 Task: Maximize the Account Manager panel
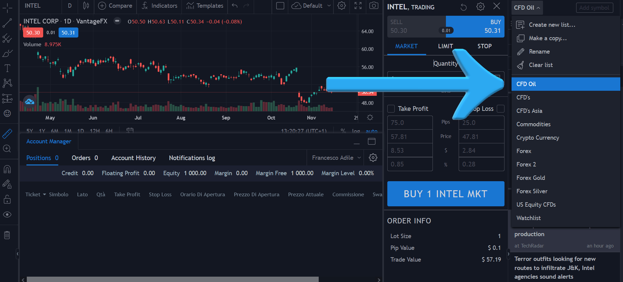tap(372, 141)
